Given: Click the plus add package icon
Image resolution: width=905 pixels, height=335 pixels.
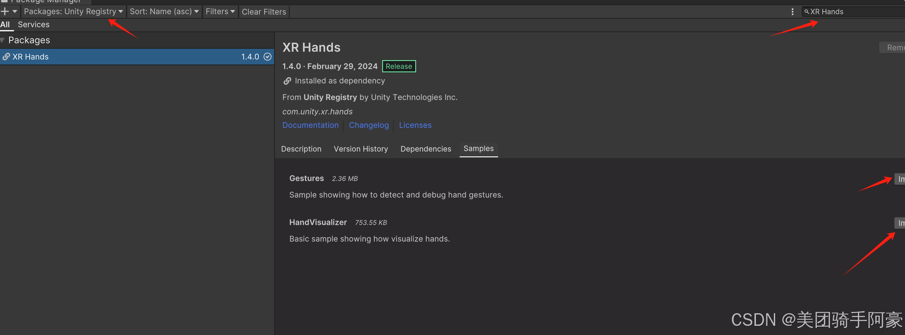Looking at the screenshot, I should pos(5,11).
